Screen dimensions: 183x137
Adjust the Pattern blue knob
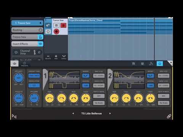click(34, 98)
